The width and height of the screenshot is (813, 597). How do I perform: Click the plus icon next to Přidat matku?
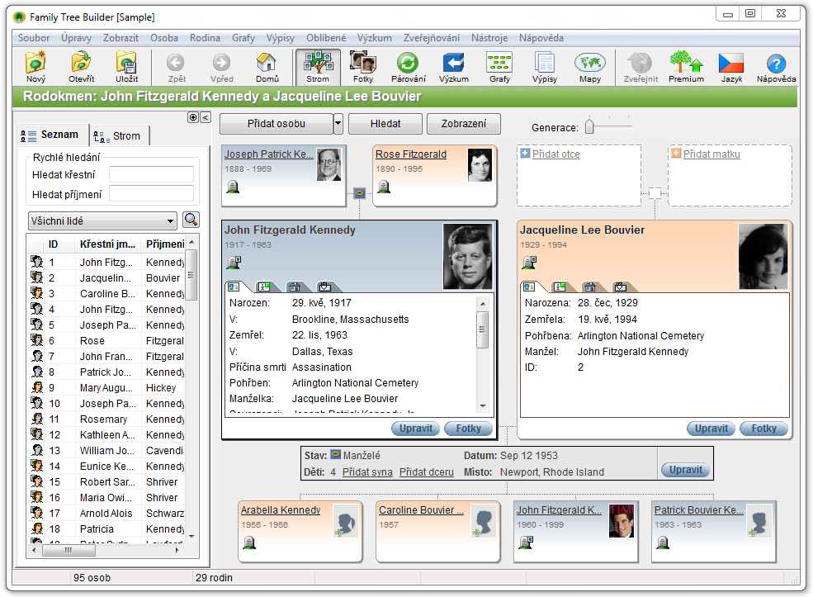[676, 153]
